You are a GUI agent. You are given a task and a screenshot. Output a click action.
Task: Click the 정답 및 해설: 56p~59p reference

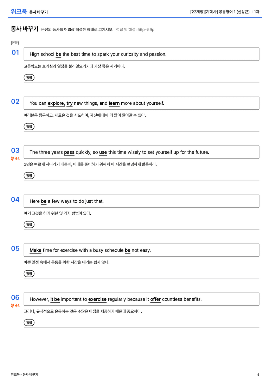[x=135, y=30]
